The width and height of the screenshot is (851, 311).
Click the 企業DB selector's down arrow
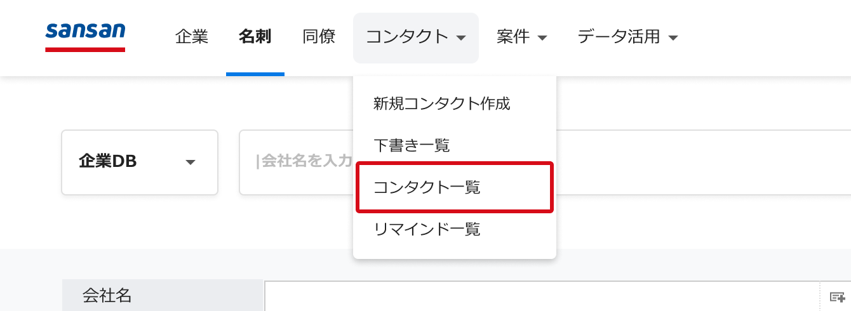190,162
